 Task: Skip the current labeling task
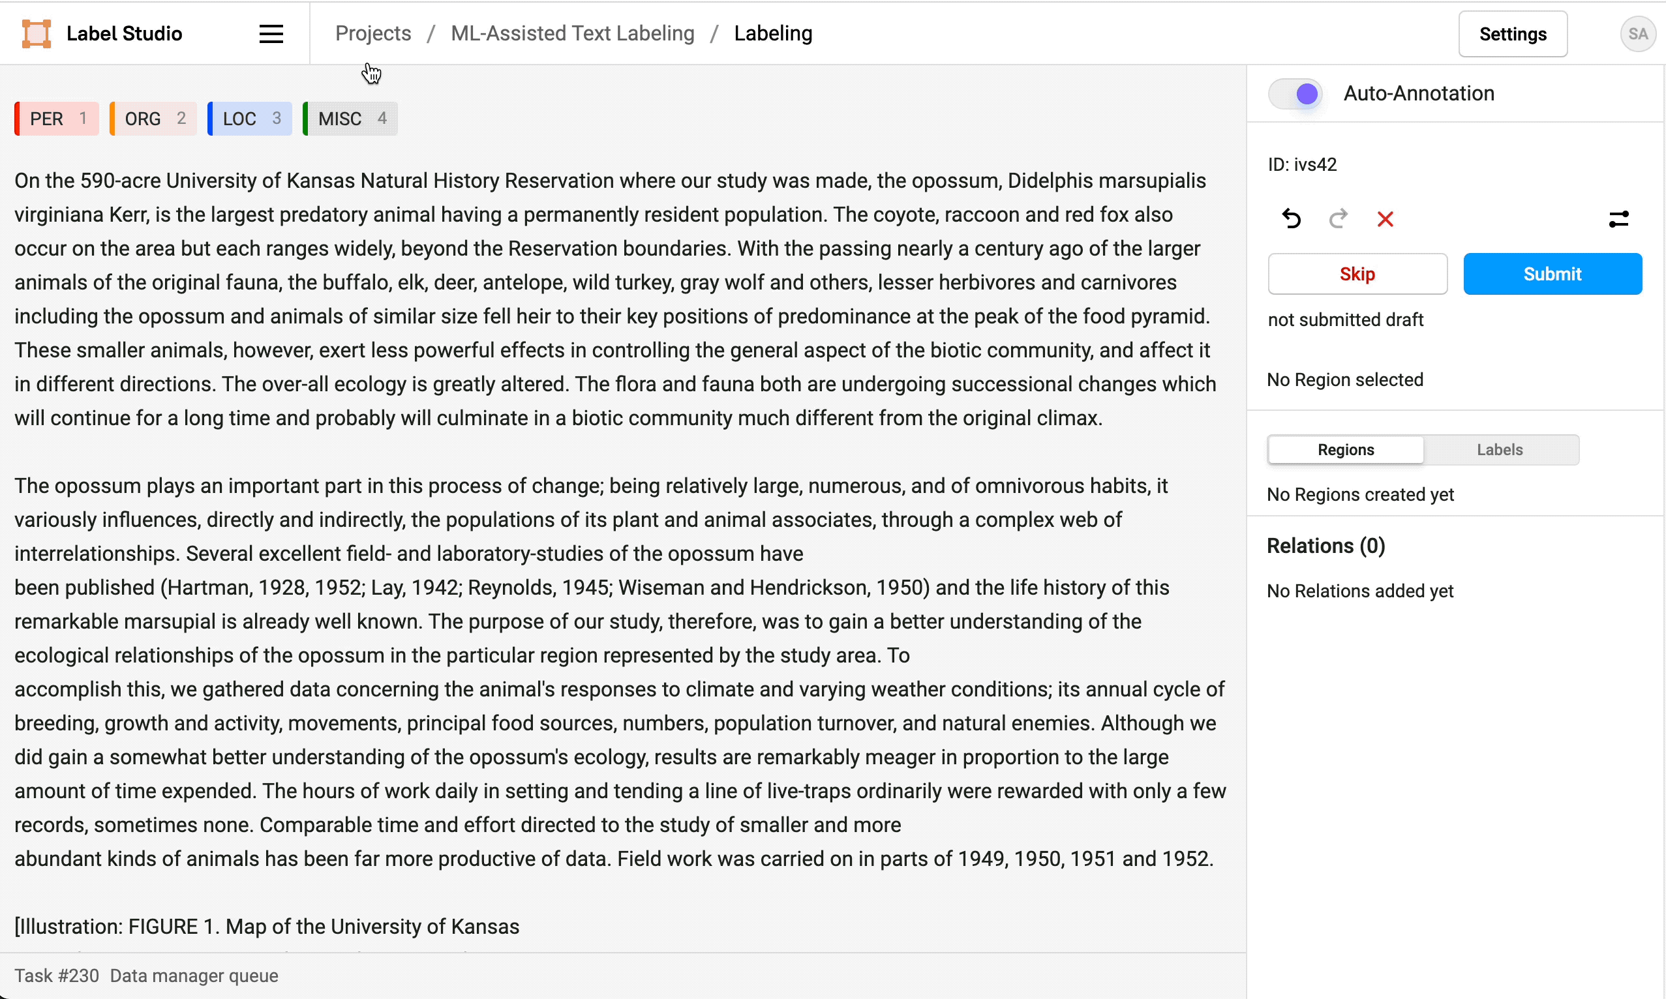(1357, 273)
